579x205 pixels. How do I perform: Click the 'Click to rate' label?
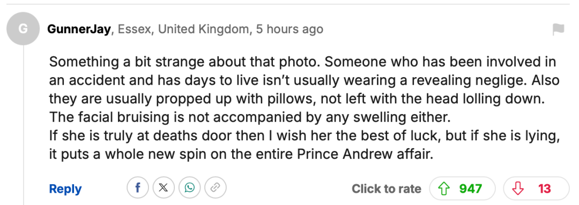386,189
